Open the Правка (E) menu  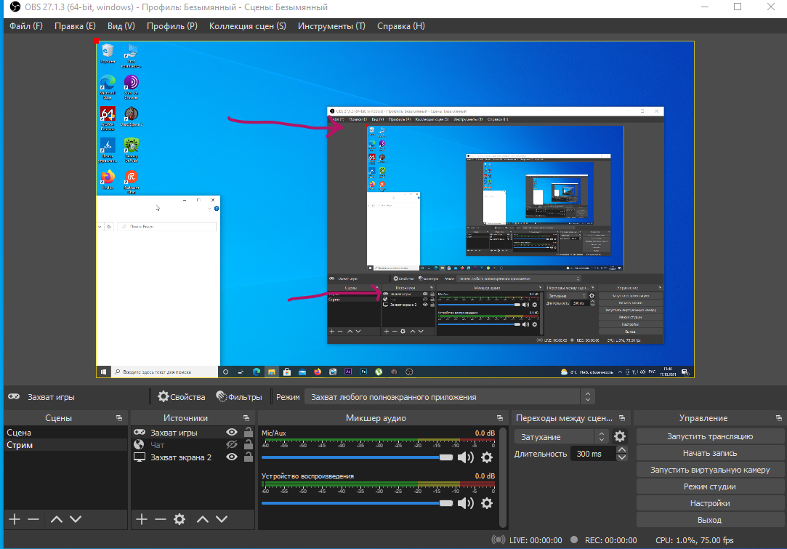[x=75, y=26]
